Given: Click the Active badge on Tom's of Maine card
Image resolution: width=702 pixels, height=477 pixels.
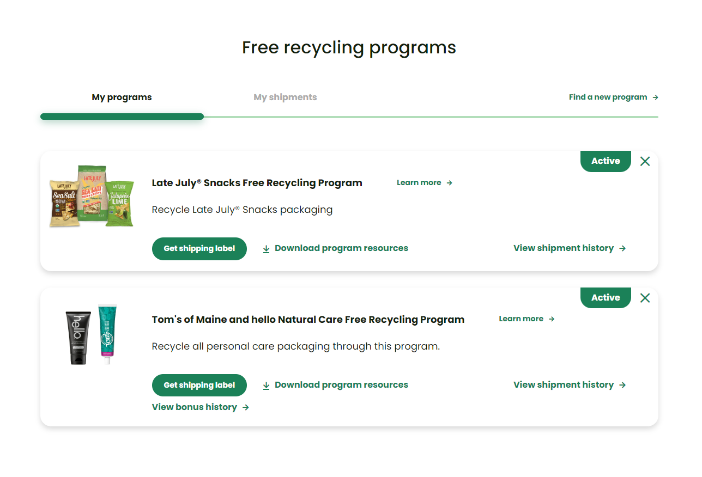Looking at the screenshot, I should [606, 298].
